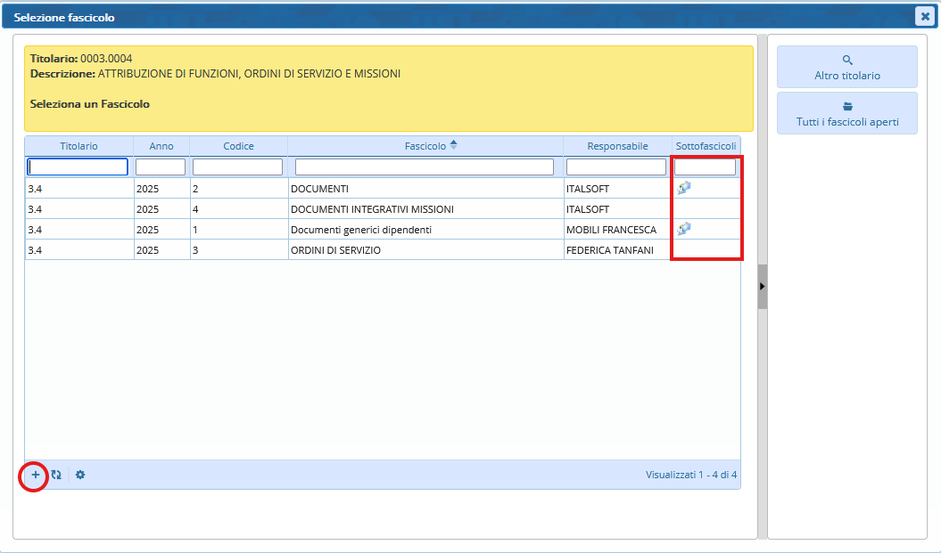Click the Sottofascicoli filter input
This screenshot has width=941, height=553.
[705, 167]
